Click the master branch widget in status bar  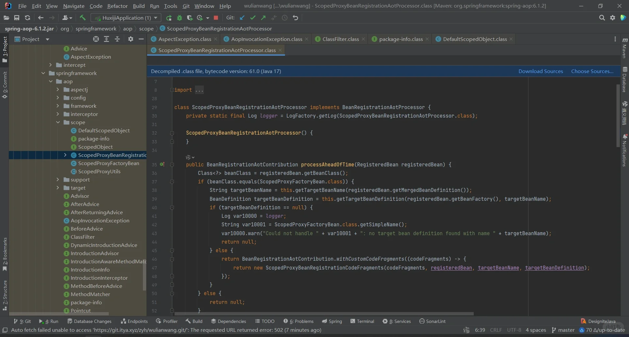[x=563, y=330]
